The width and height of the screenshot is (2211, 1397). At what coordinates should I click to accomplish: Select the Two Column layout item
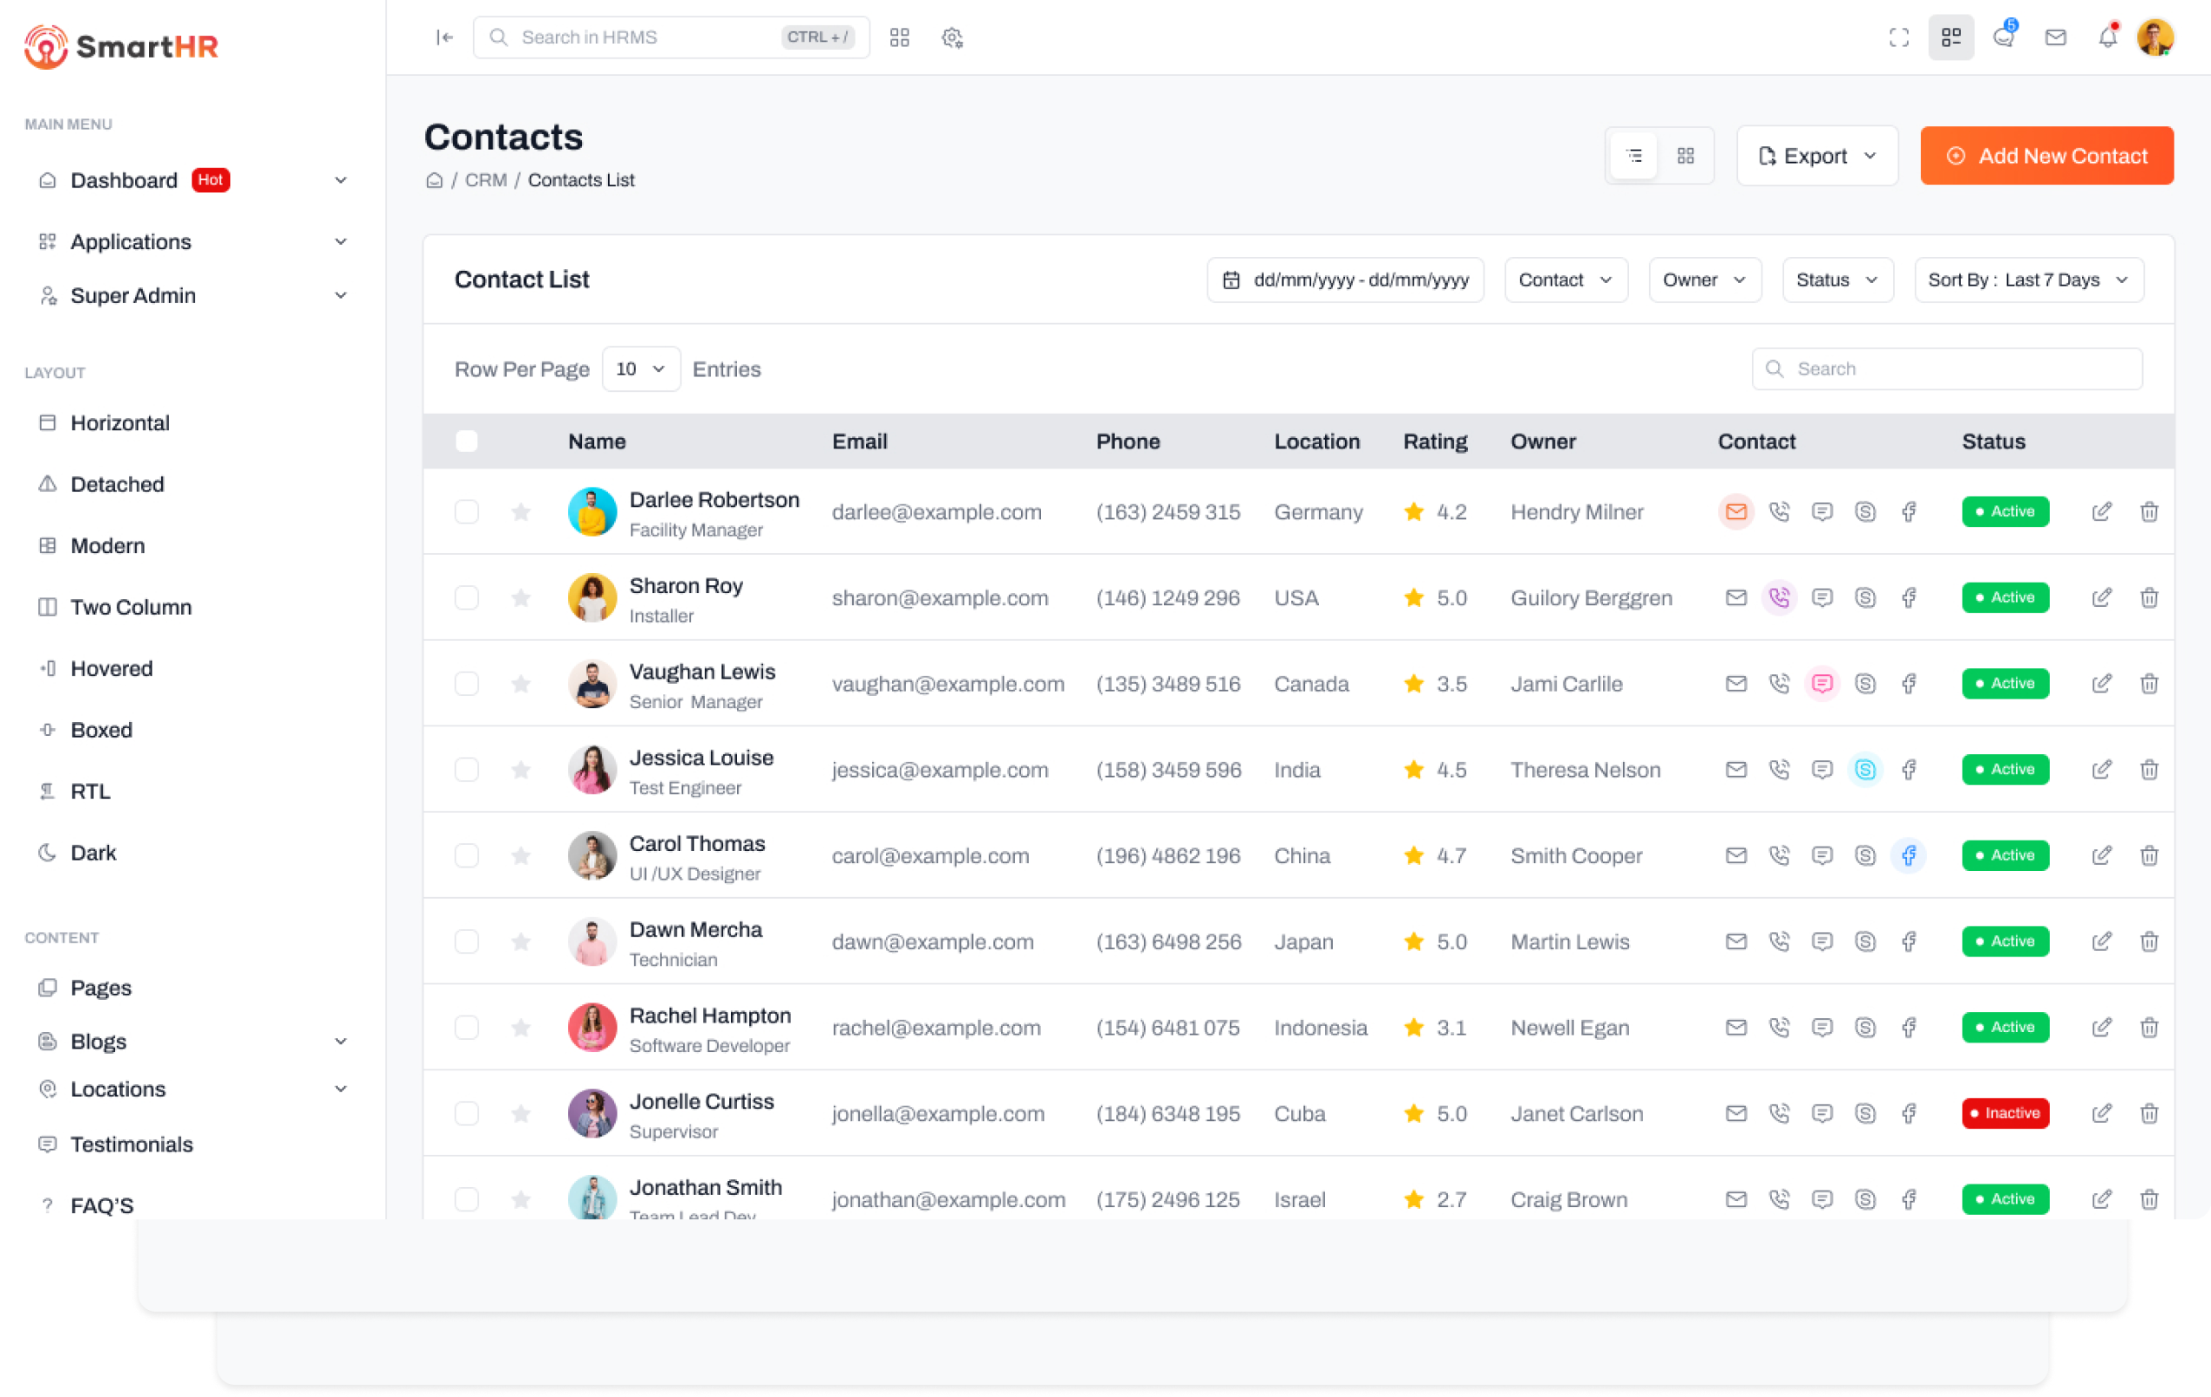(x=132, y=608)
